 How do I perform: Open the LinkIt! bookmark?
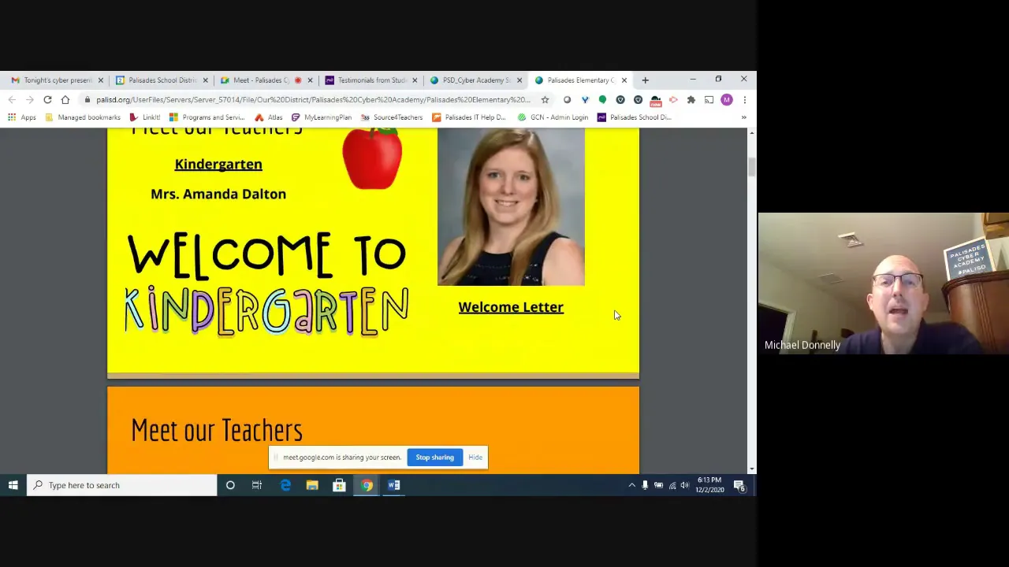coord(145,117)
